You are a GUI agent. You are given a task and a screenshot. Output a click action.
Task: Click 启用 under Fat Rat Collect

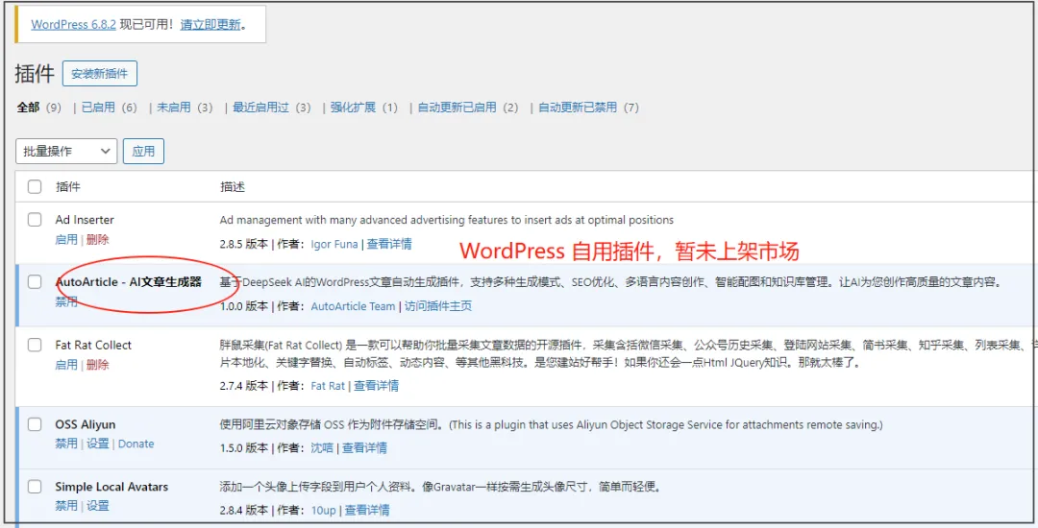[66, 365]
